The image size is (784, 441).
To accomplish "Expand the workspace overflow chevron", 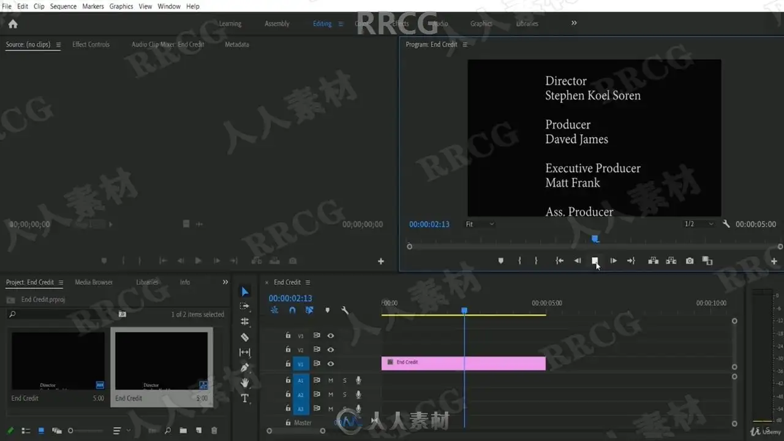I will click(x=574, y=23).
